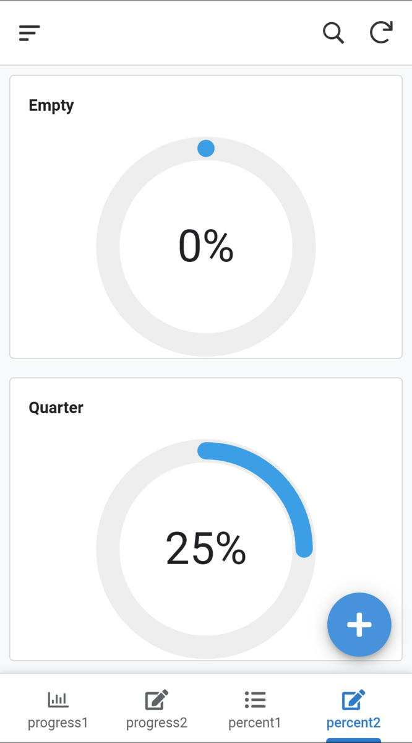Screen dimensions: 412x743
Task: Tap the search icon in the toolbar
Action: pos(333,34)
